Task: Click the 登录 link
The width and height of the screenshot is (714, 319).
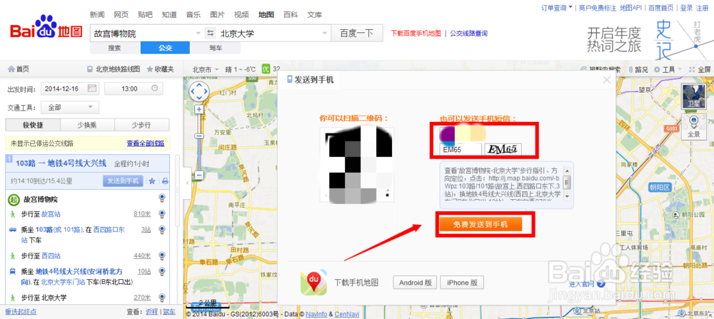Action: pyautogui.click(x=686, y=8)
